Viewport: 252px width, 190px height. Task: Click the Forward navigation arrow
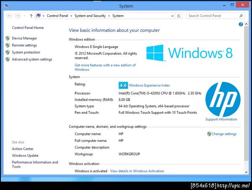[18, 16]
